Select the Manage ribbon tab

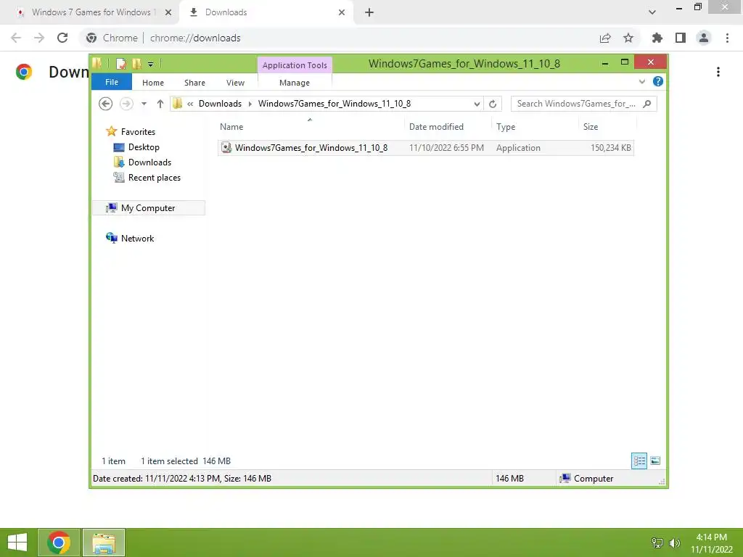tap(295, 83)
